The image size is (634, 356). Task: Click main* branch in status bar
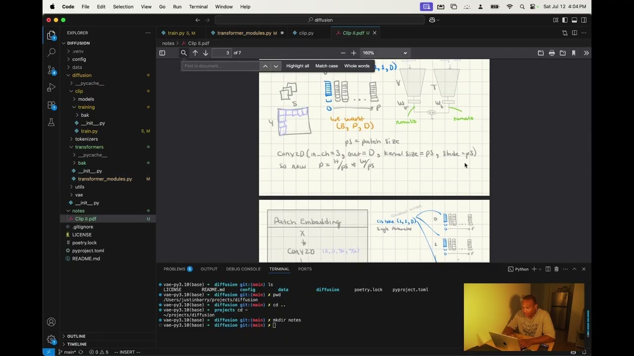click(67, 352)
